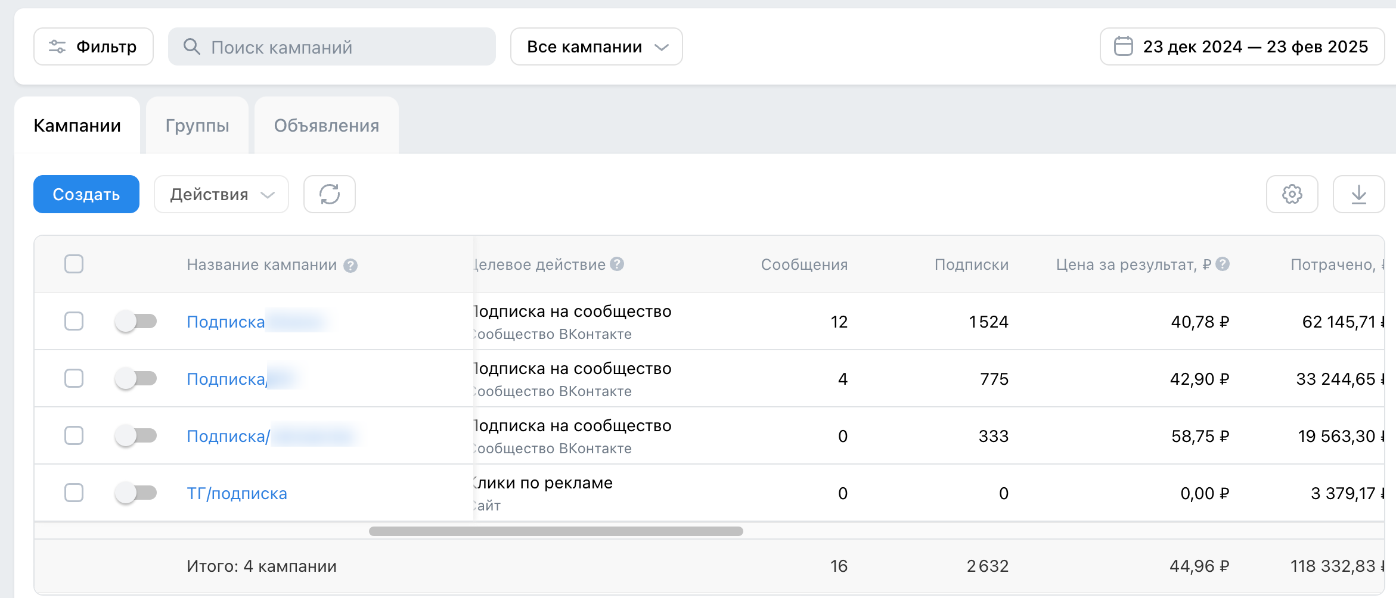This screenshot has width=1396, height=598.
Task: Click the help icon next to Название кампании
Action: (350, 266)
